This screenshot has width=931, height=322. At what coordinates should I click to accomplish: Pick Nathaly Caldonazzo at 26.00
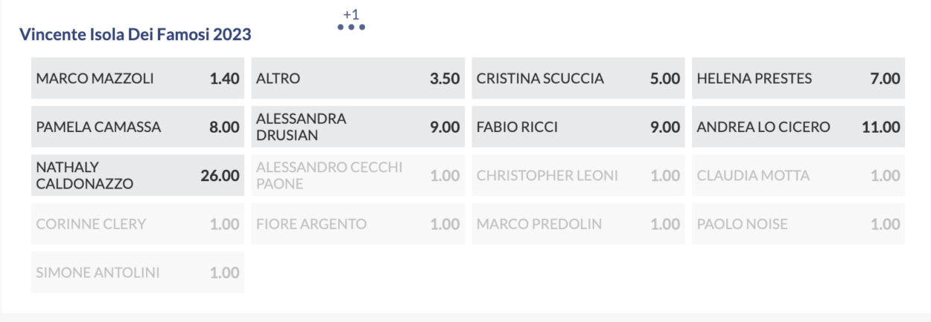138,175
